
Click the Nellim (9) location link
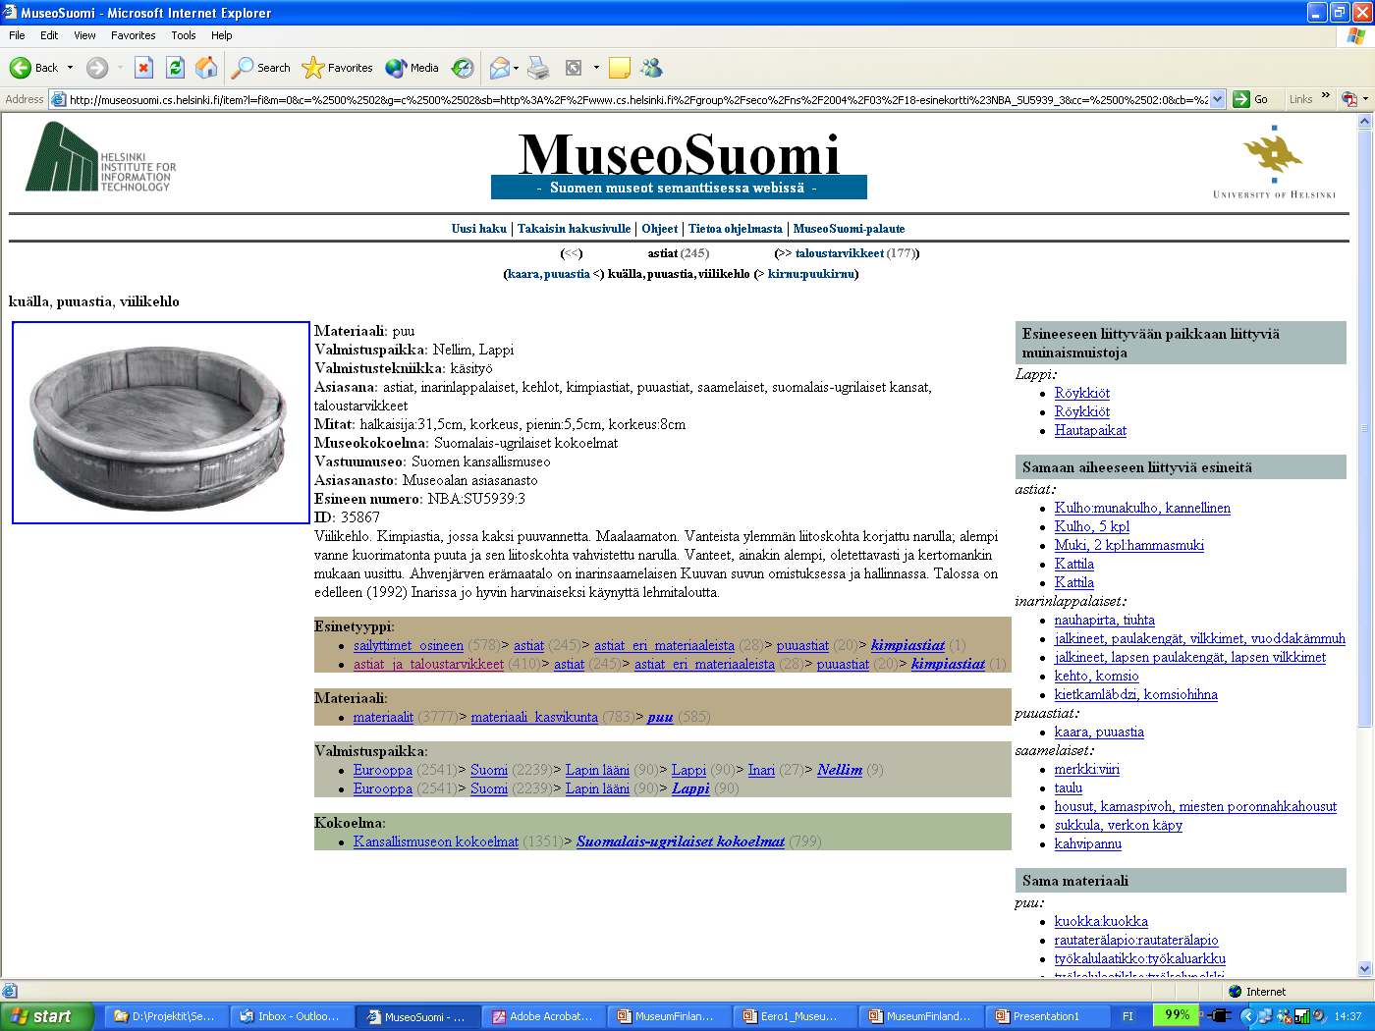pyautogui.click(x=840, y=770)
